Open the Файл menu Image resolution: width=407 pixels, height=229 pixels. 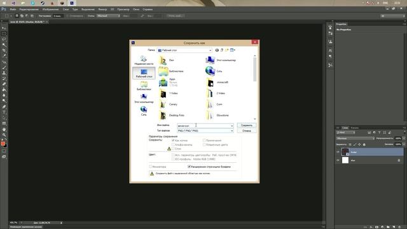[13, 10]
